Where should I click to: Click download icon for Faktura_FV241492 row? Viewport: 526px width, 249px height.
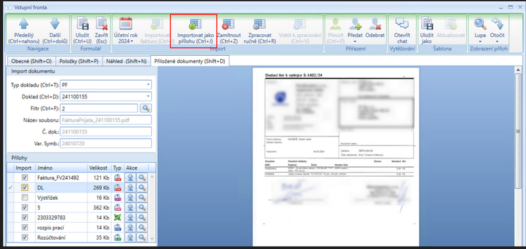pos(131,177)
